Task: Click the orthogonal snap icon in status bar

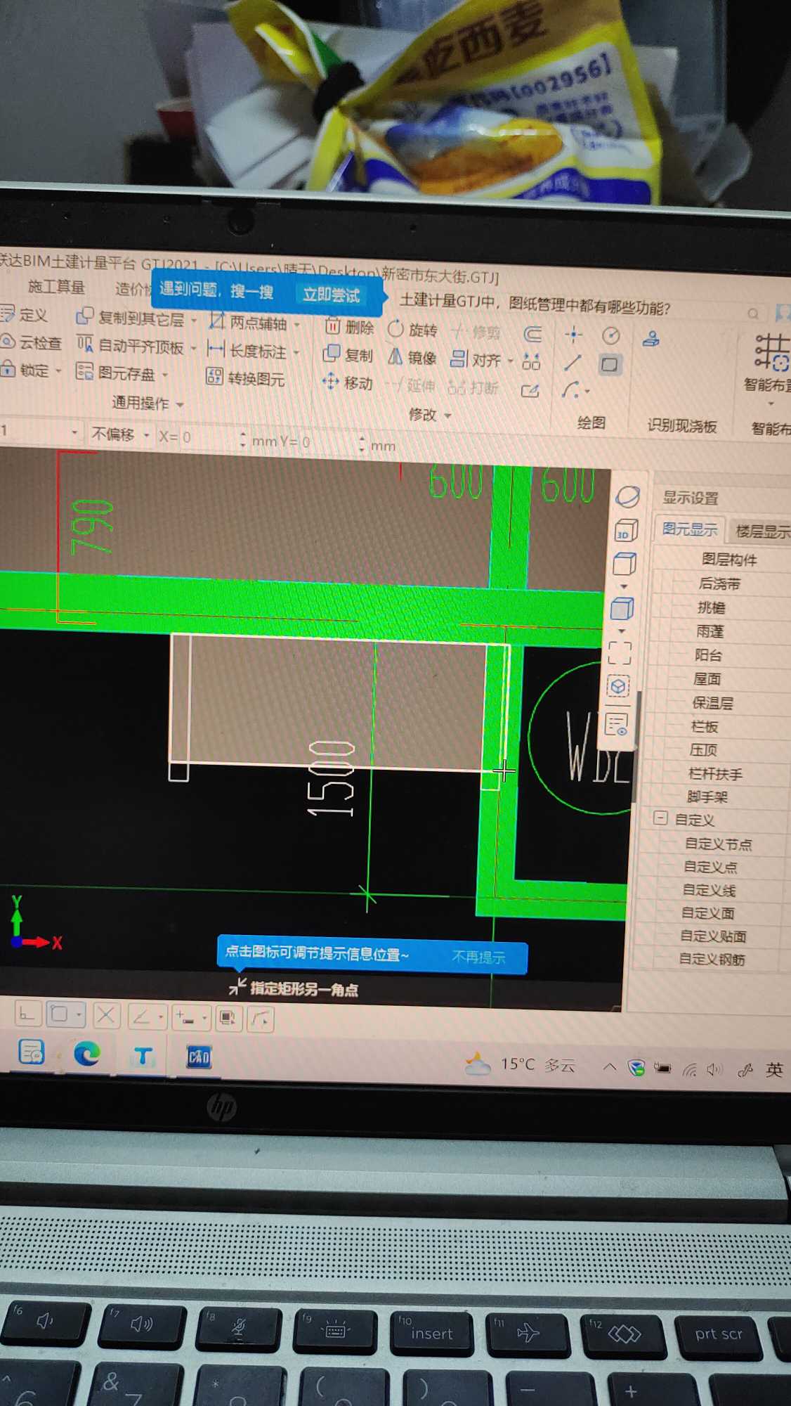Action: 27,1014
